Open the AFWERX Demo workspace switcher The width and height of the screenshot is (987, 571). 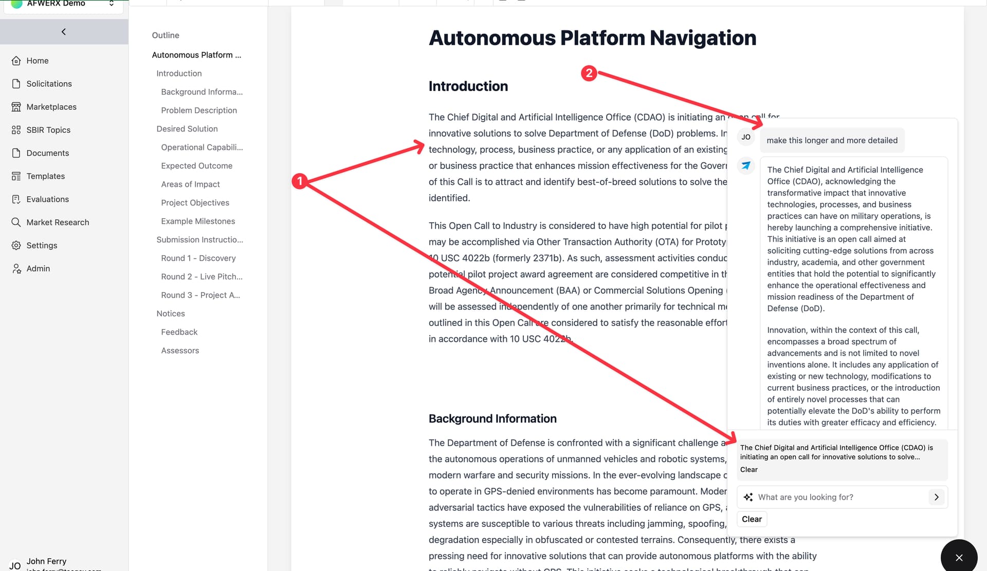click(x=64, y=4)
